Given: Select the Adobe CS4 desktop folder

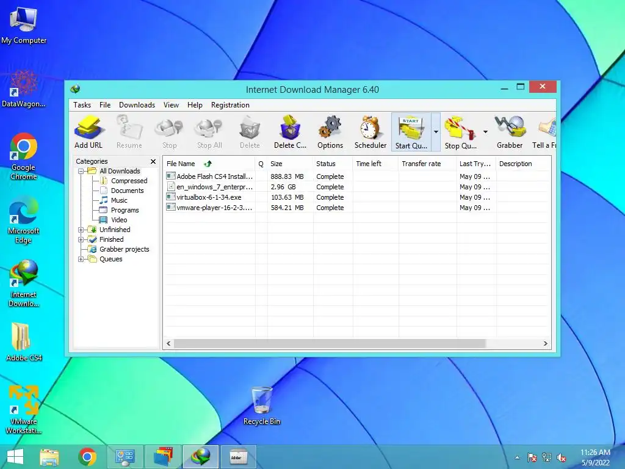Looking at the screenshot, I should (24, 342).
